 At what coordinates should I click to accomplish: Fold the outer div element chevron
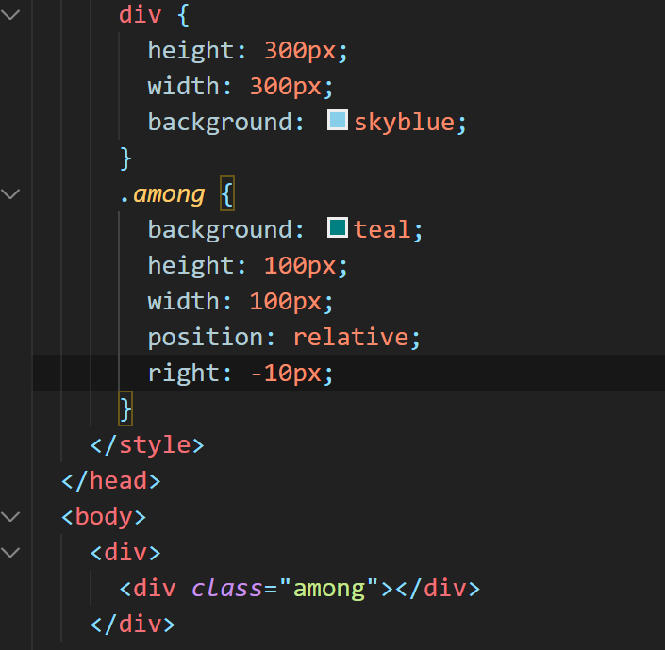coord(10,552)
